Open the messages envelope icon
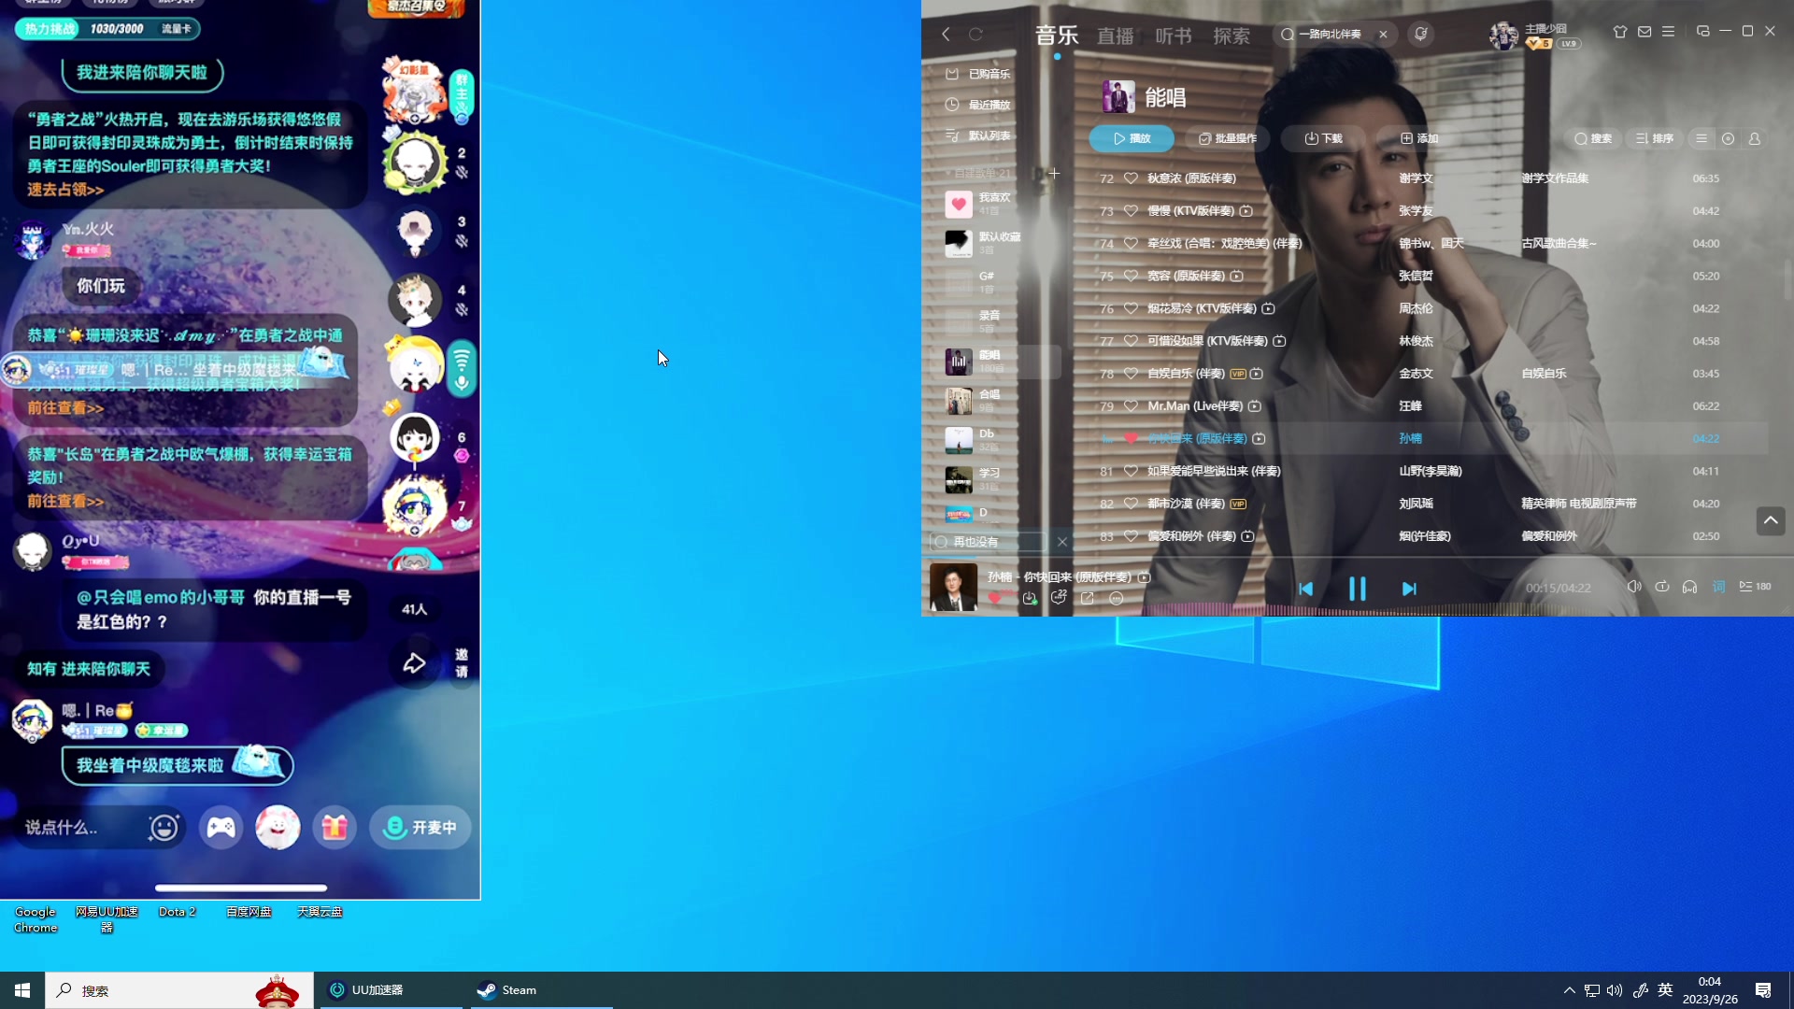Viewport: 1794px width, 1009px height. 1644,32
